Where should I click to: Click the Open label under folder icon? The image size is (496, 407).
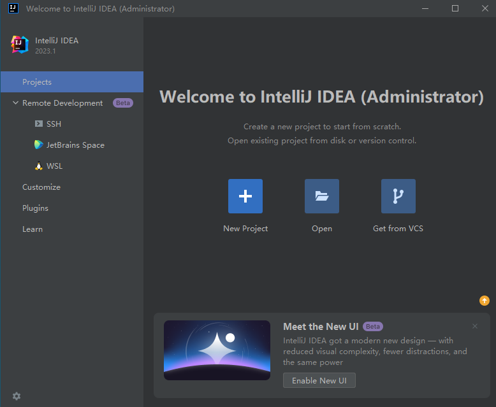point(322,229)
